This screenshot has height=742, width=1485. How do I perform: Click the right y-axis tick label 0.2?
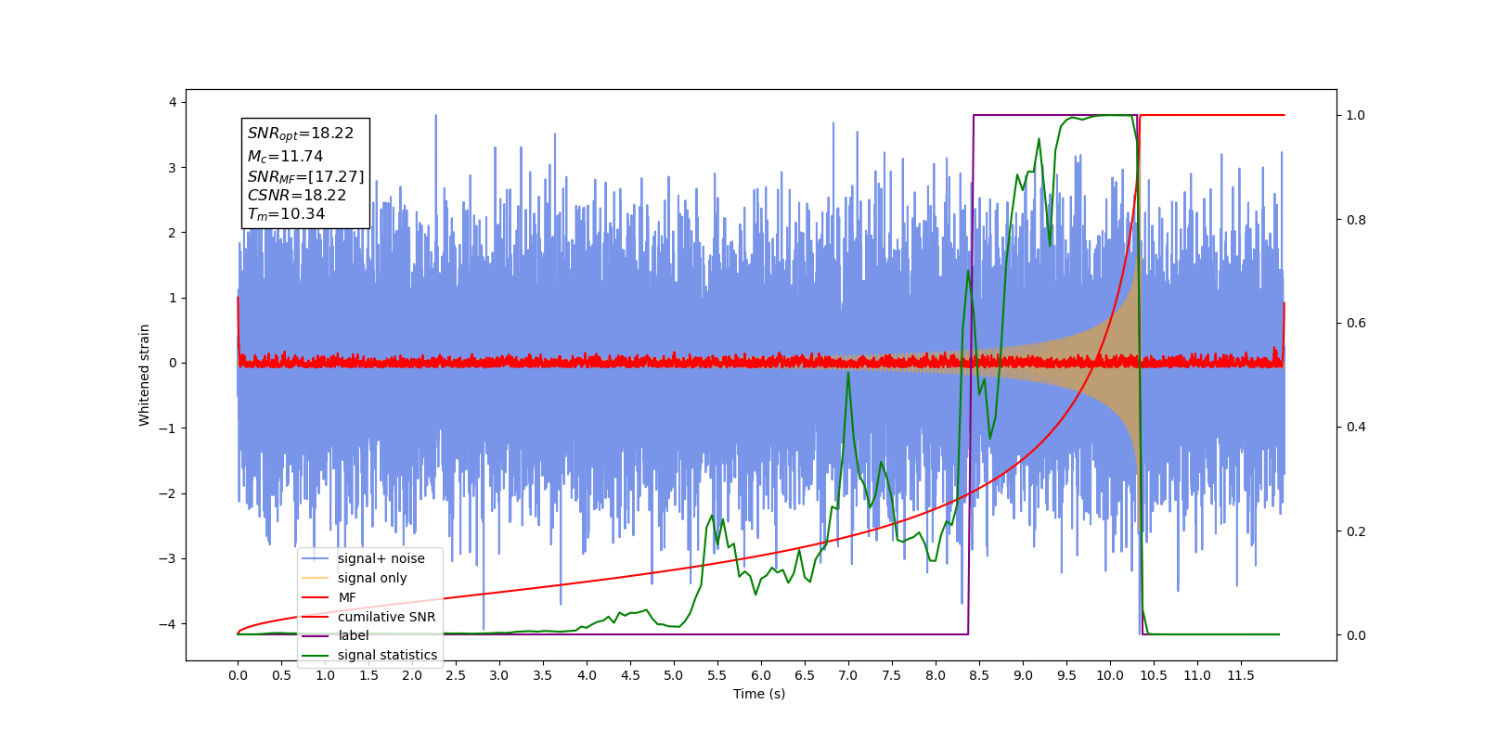[x=1356, y=531]
